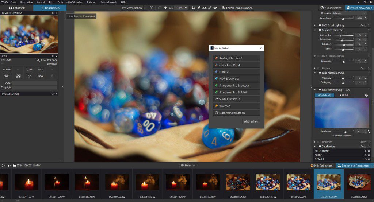
Task: Click noise preview target crosshair icon
Action: (x=366, y=95)
